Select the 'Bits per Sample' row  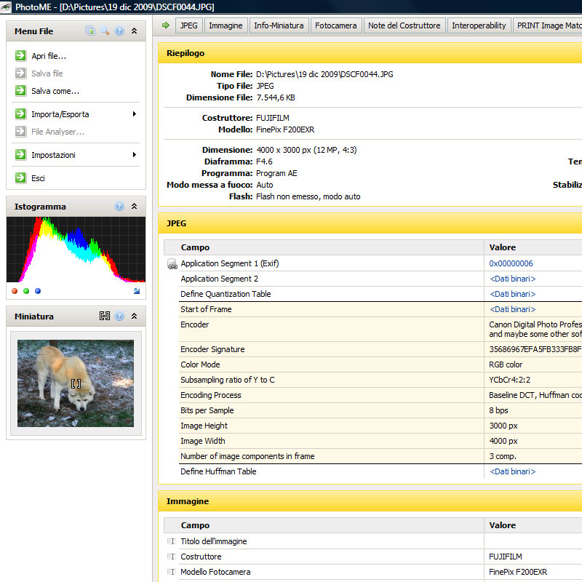(x=380, y=410)
